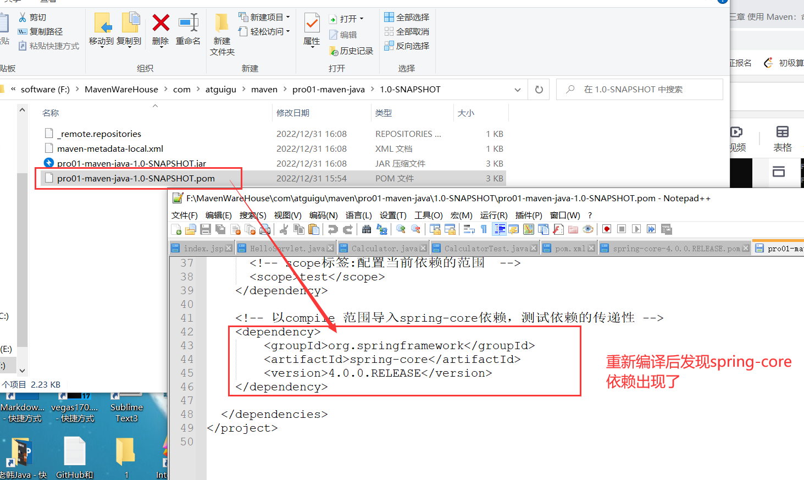Viewport: 804px width, 480px height.
Task: Click 全部取消 in Explorer ribbon
Action: tap(407, 31)
